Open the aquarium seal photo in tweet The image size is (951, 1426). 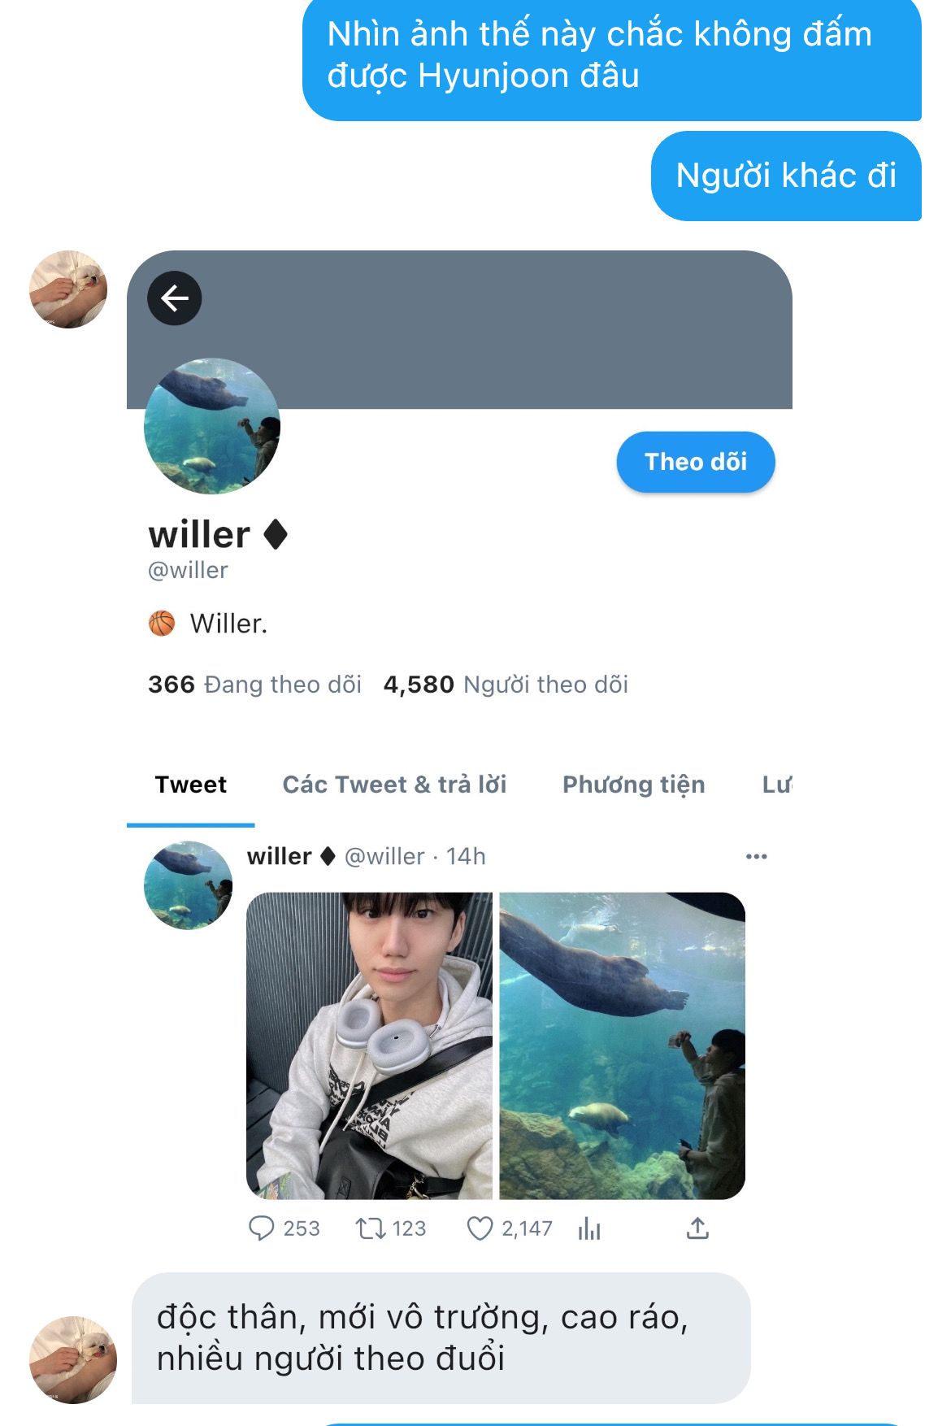622,1046
